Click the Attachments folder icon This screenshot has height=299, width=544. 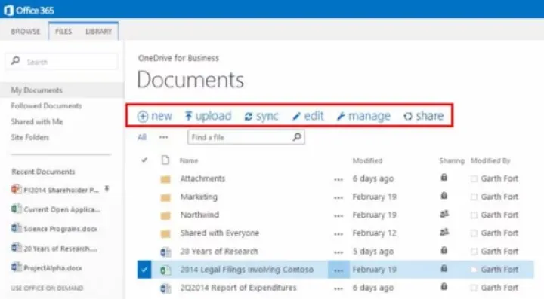point(165,179)
